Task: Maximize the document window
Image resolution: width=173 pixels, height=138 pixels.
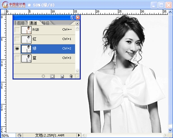Action: (161, 5)
